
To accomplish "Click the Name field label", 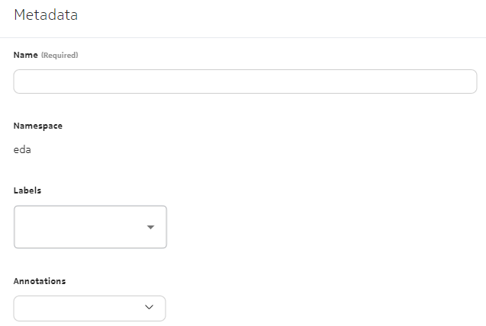I will (25, 55).
